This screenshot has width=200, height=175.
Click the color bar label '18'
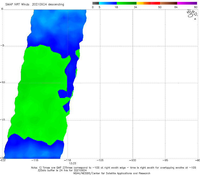pos(116,7)
